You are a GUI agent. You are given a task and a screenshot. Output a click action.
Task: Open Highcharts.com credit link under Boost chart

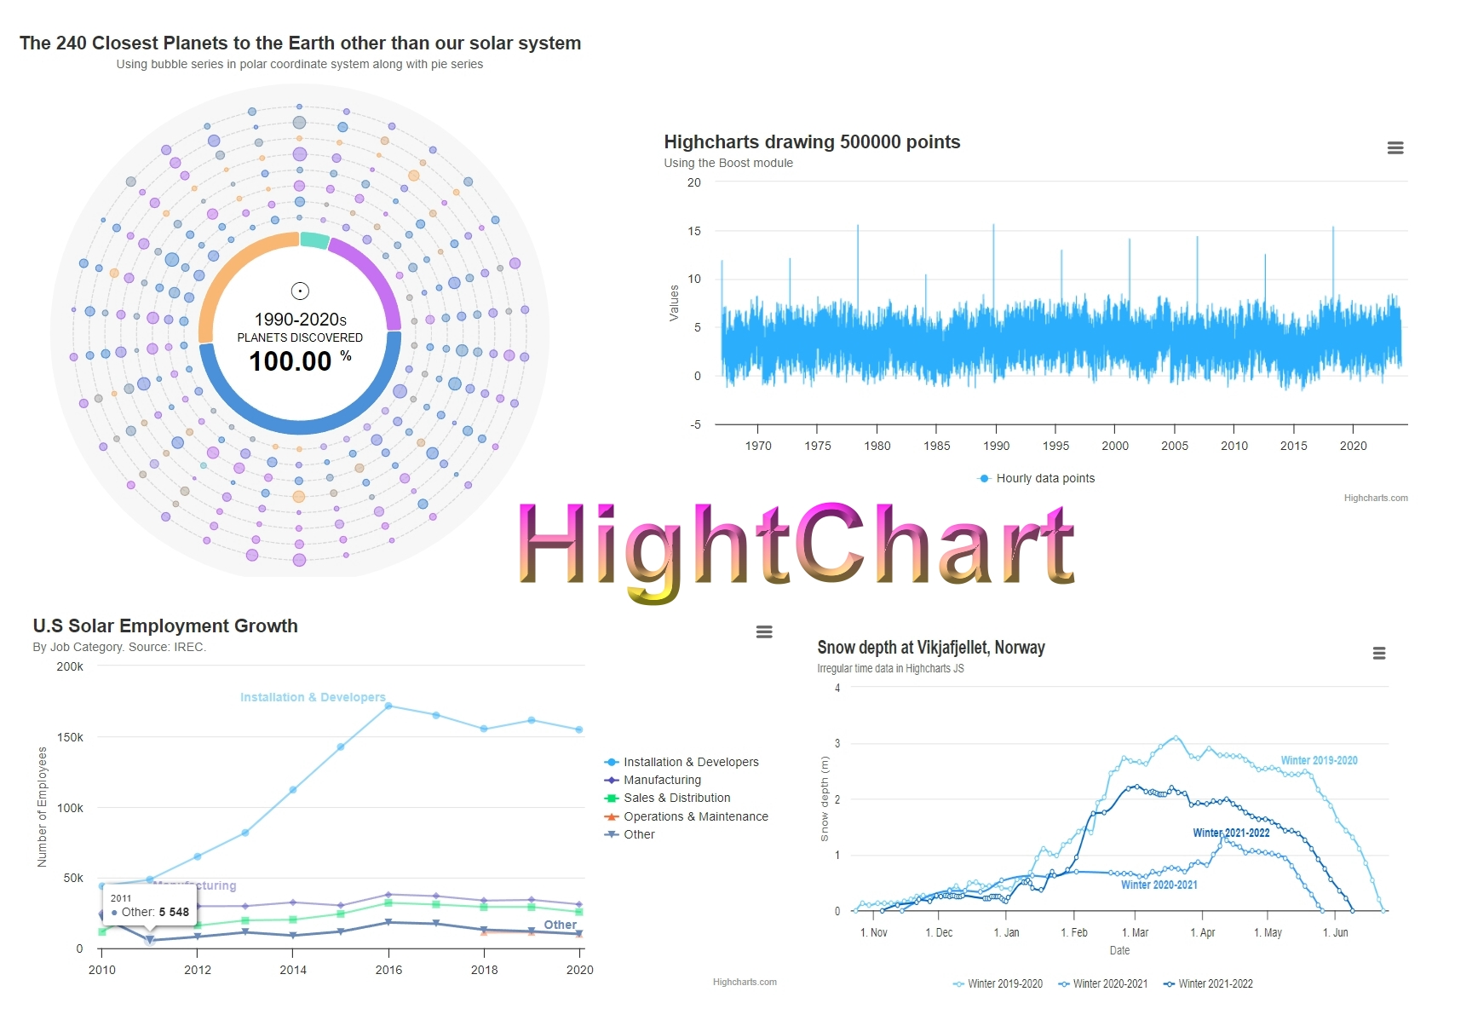pyautogui.click(x=1376, y=498)
